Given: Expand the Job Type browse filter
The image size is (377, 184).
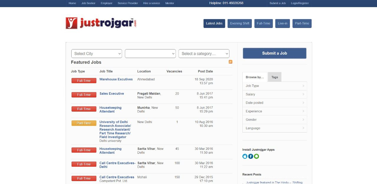Looking at the screenshot, I should click(x=275, y=86).
